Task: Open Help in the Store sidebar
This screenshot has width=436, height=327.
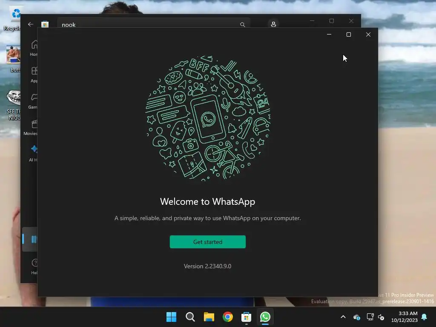Action: pos(34,267)
